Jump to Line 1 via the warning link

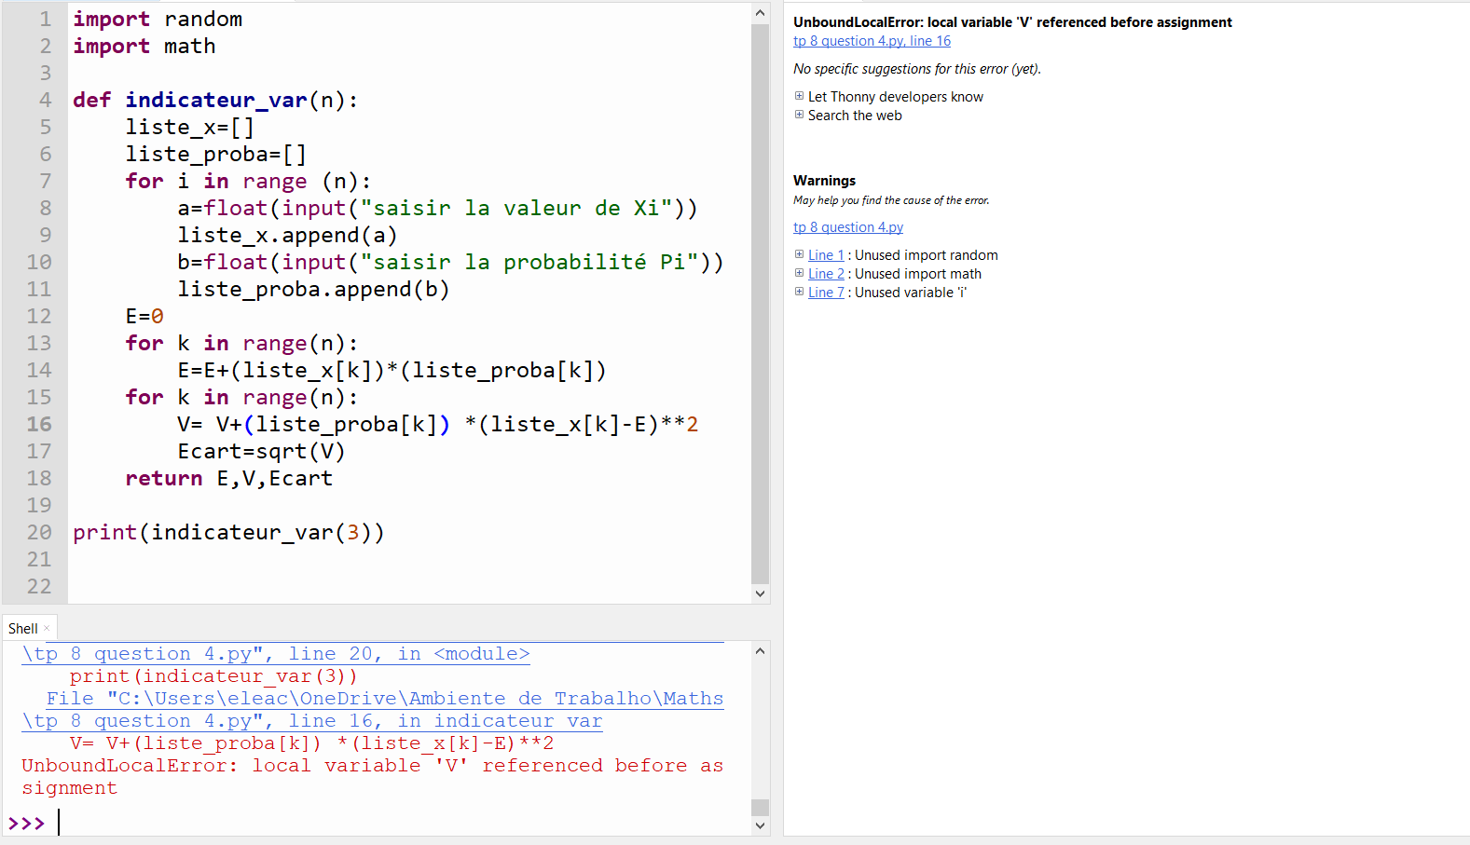826,255
